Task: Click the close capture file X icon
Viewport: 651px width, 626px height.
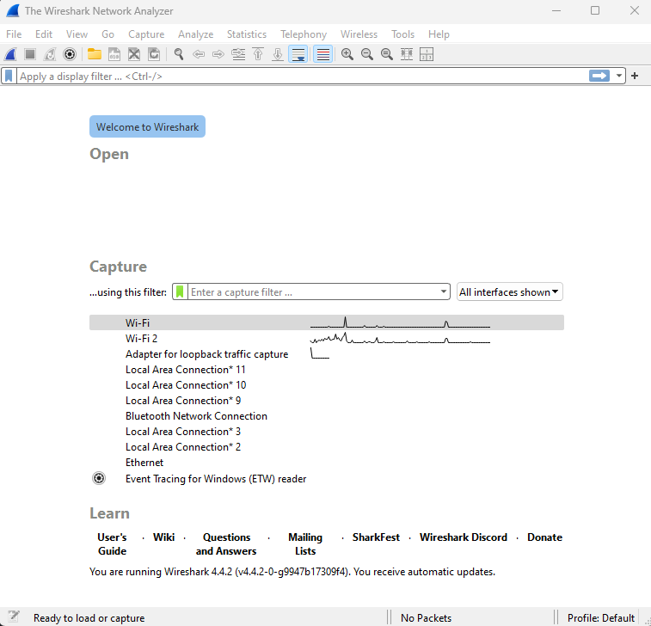Action: click(134, 54)
